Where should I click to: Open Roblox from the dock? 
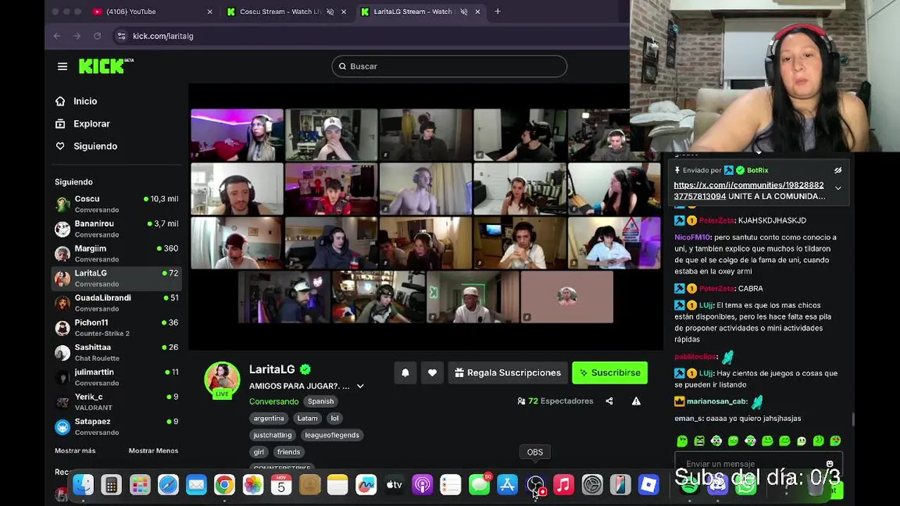tap(648, 484)
